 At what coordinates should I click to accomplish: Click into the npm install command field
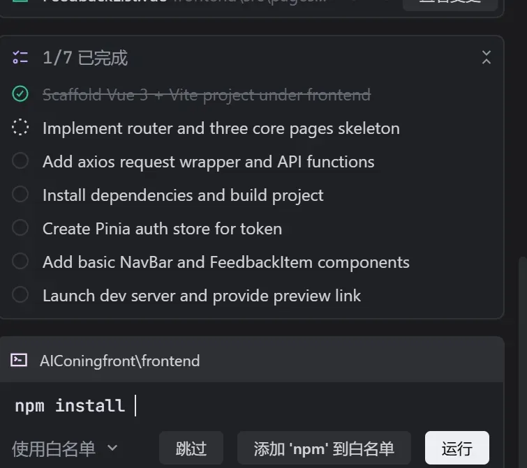point(209,405)
